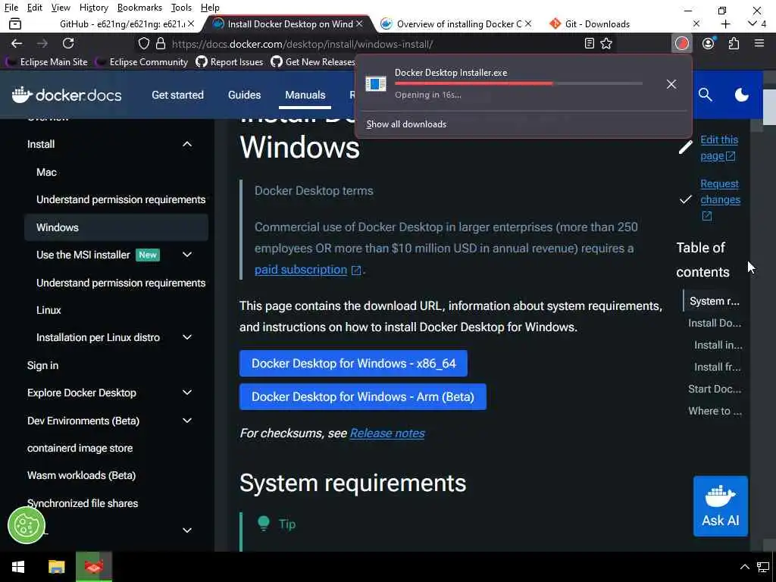Open the Ask AI whale button
Image resolution: width=776 pixels, height=582 pixels.
(x=721, y=505)
